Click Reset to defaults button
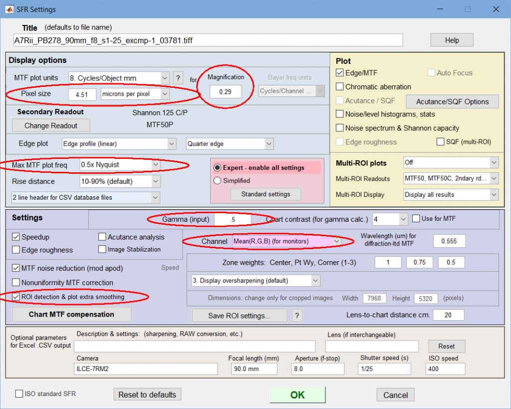Image resolution: width=511 pixels, height=409 pixels. (x=147, y=395)
